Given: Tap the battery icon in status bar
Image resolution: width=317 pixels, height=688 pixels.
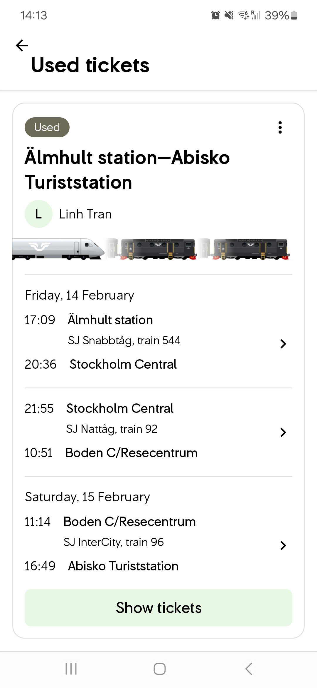Looking at the screenshot, I should [294, 15].
